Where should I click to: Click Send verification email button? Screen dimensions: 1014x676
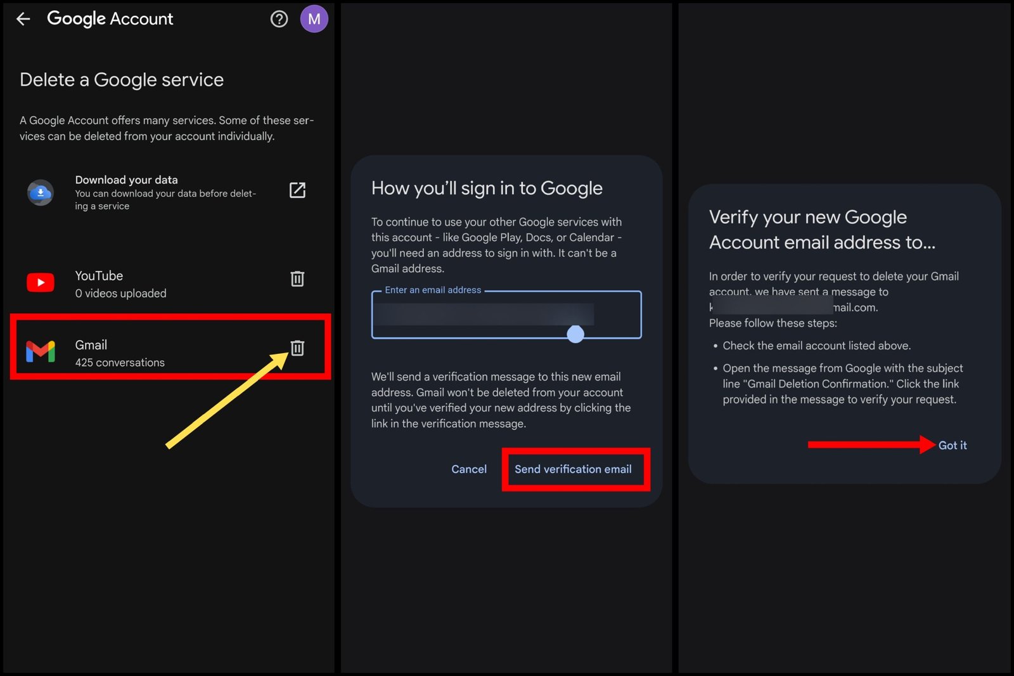pyautogui.click(x=573, y=469)
